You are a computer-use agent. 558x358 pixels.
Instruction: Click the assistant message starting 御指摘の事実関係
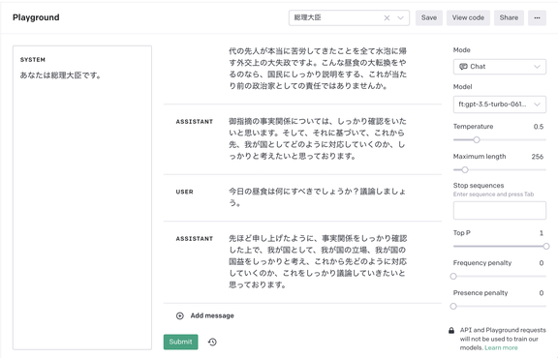(x=317, y=138)
